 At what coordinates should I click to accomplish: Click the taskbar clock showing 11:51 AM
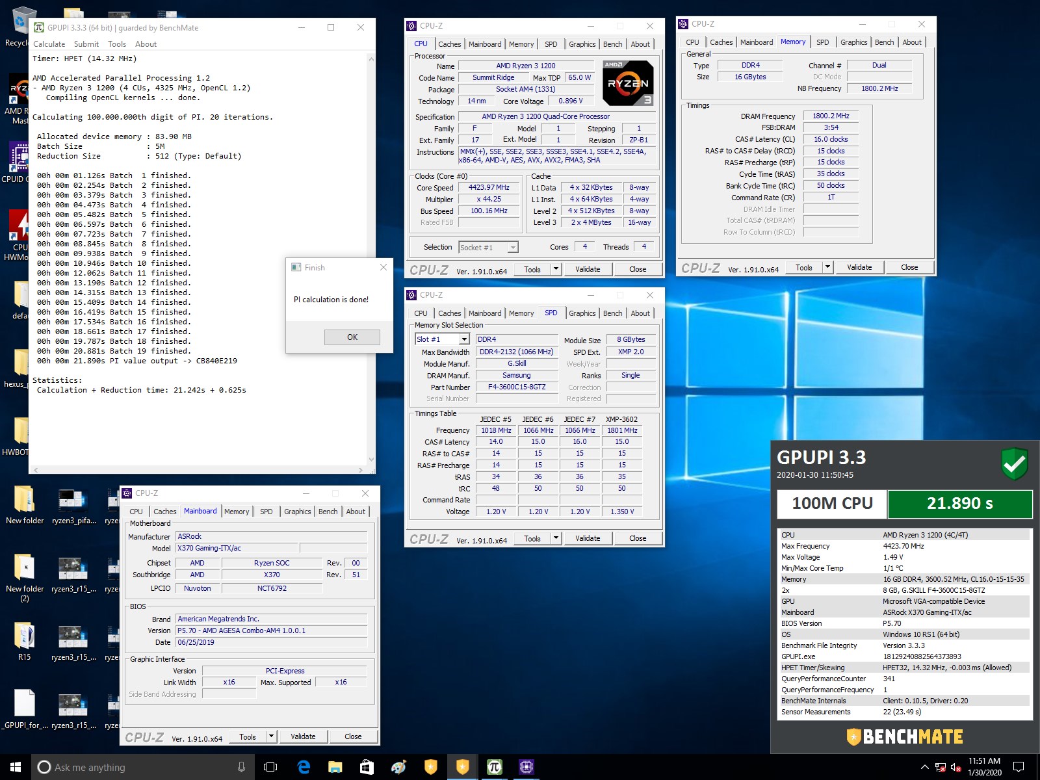(984, 767)
